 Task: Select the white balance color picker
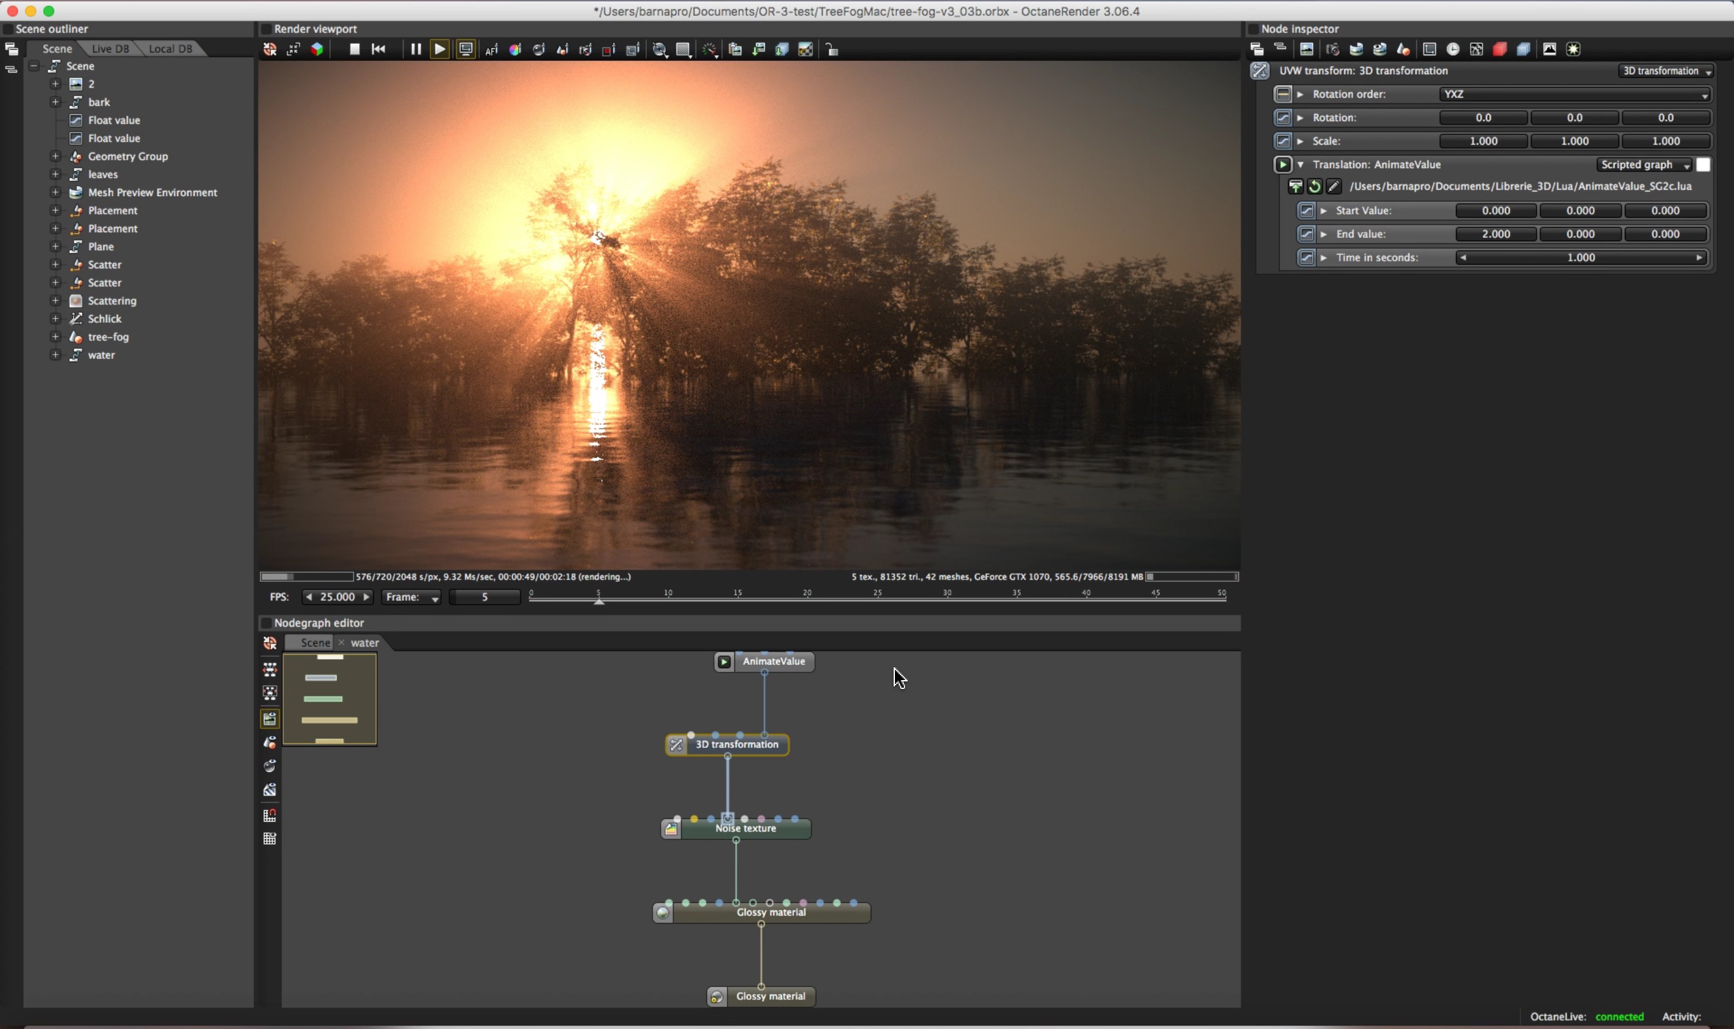pyautogui.click(x=515, y=50)
